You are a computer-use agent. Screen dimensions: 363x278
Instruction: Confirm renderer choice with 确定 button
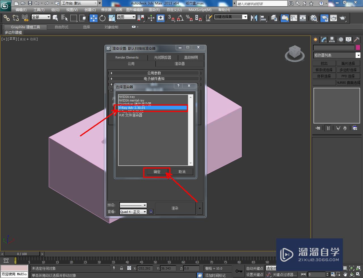tap(157, 172)
